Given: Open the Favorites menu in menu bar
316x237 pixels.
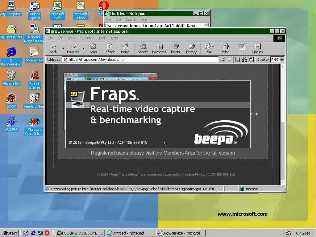Looking at the screenshot, I should [86, 38].
